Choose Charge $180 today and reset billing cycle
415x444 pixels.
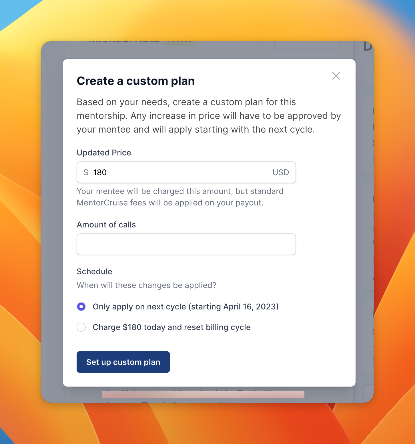coord(81,327)
